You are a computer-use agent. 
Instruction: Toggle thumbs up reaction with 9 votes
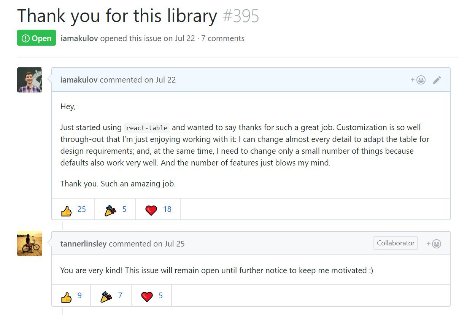pyautogui.click(x=71, y=296)
